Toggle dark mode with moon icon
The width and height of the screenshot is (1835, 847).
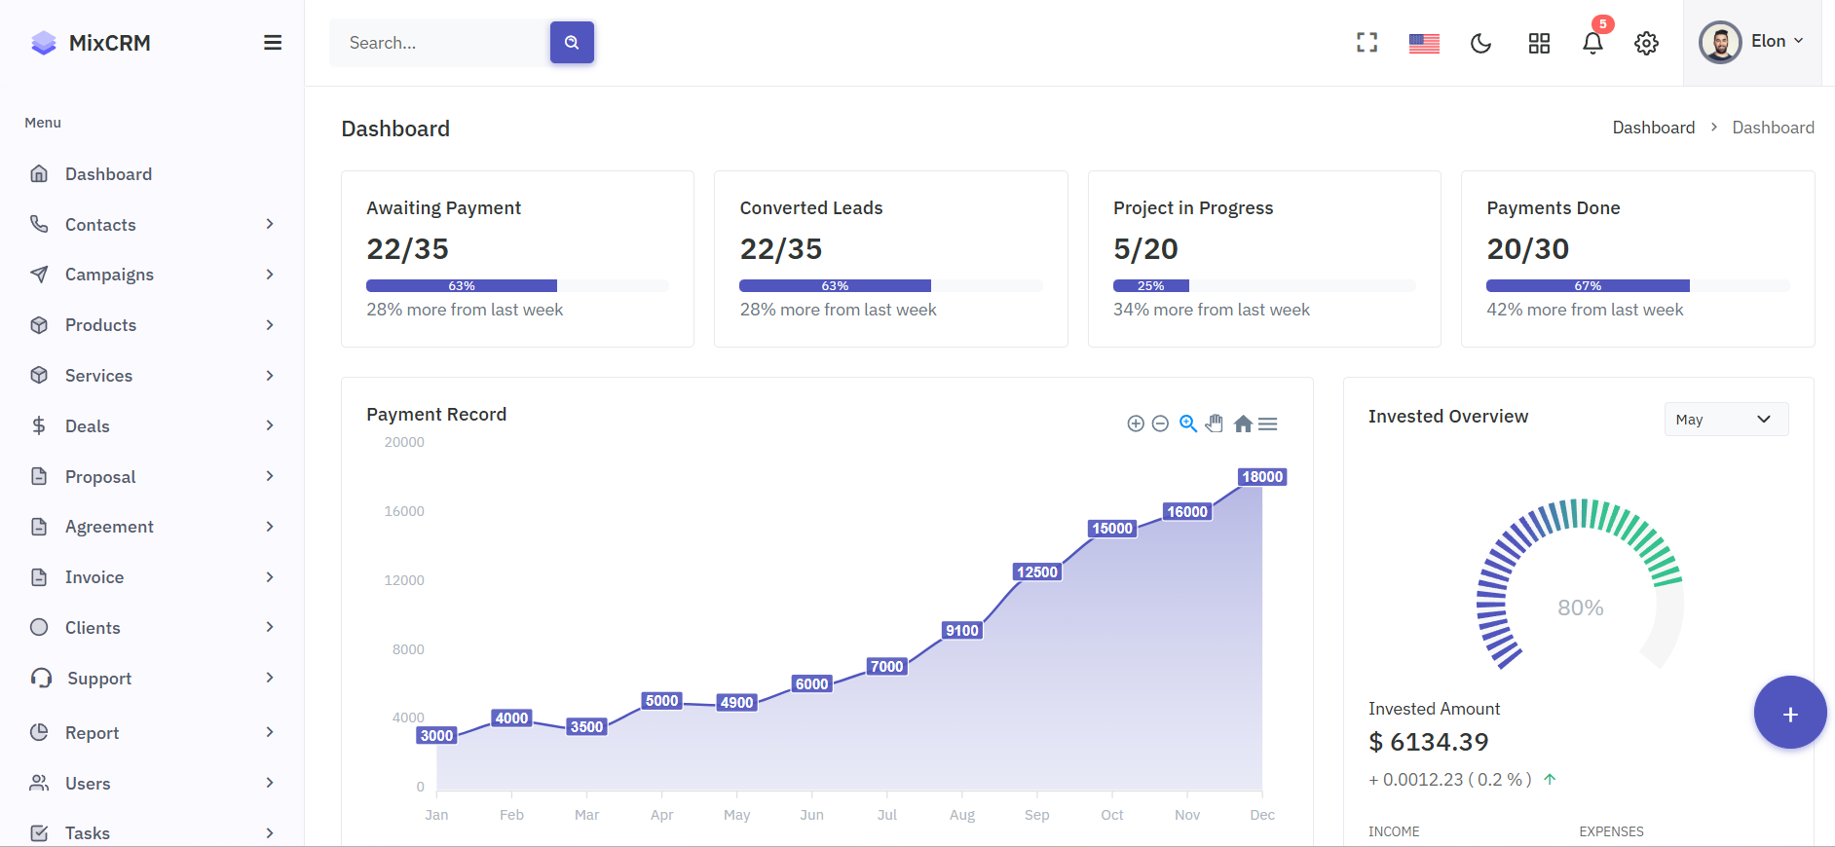(1480, 43)
